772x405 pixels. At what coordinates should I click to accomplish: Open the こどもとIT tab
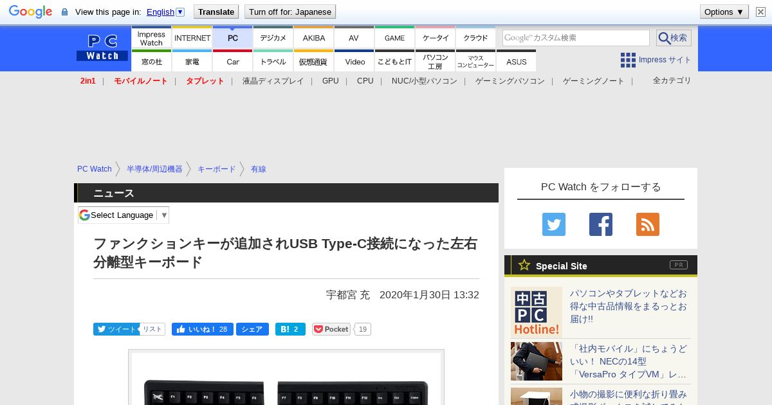tap(394, 61)
